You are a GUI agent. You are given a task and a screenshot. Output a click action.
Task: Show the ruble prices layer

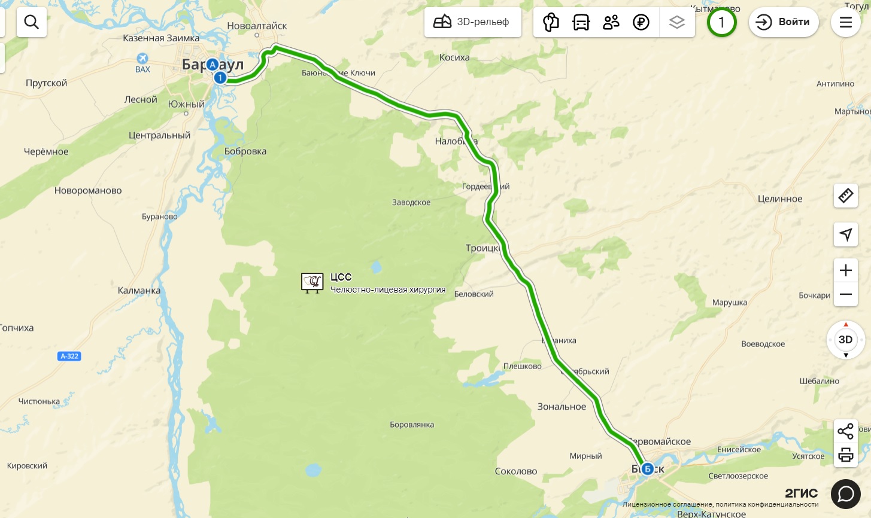[x=641, y=22]
